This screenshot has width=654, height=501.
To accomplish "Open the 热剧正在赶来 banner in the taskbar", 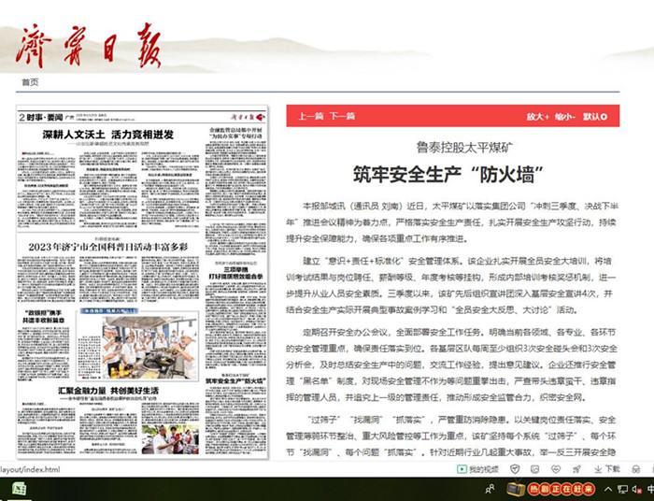I will pos(561,489).
